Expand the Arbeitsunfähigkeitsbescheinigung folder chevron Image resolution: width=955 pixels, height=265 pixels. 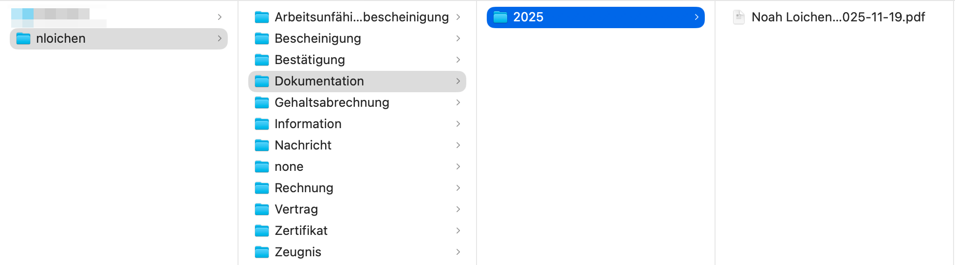[458, 17]
